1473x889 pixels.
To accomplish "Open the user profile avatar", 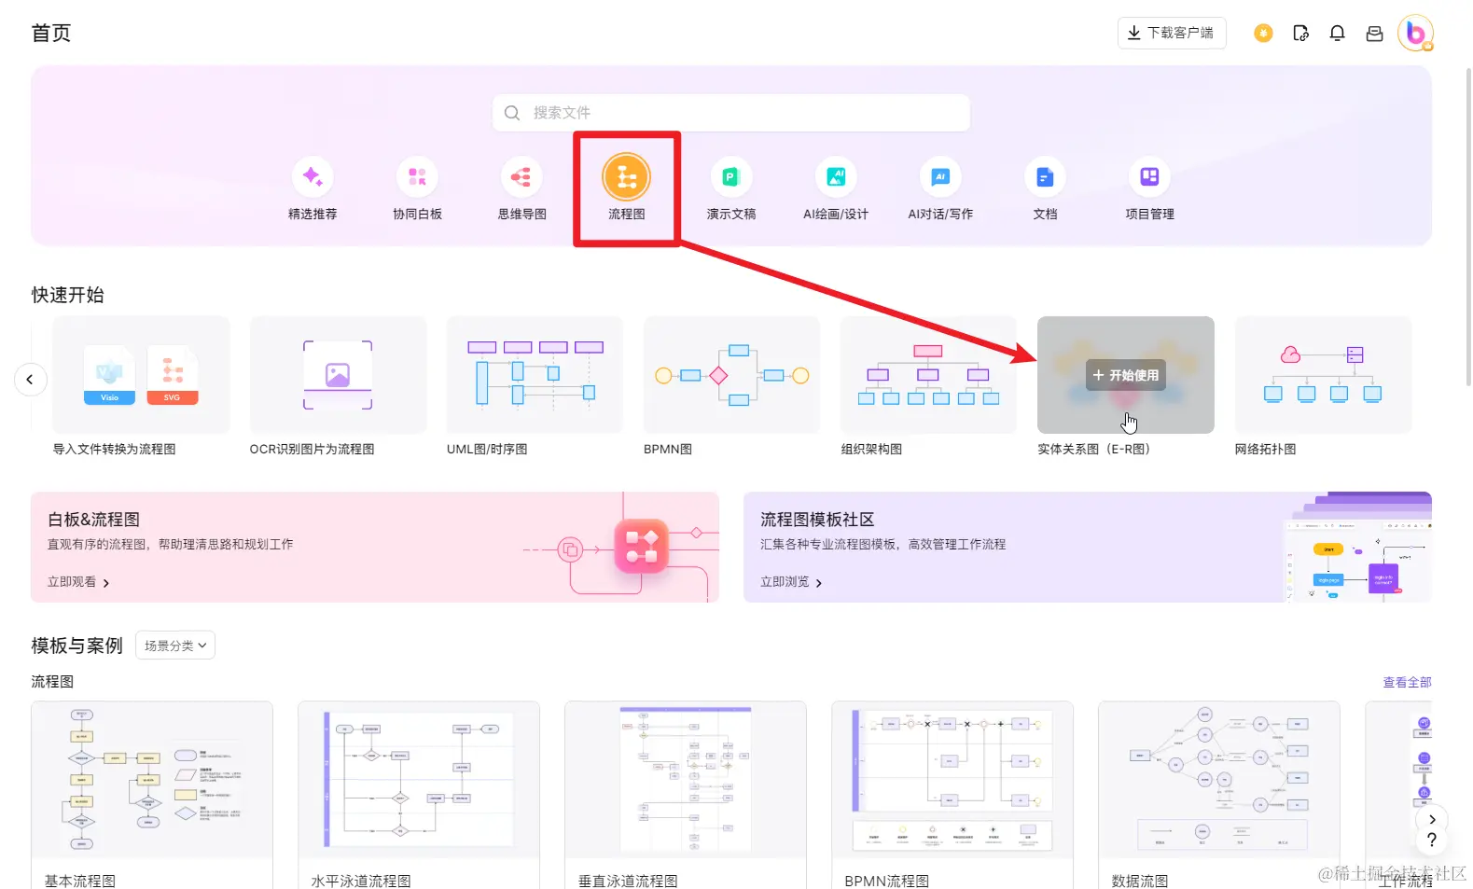I will pyautogui.click(x=1415, y=34).
